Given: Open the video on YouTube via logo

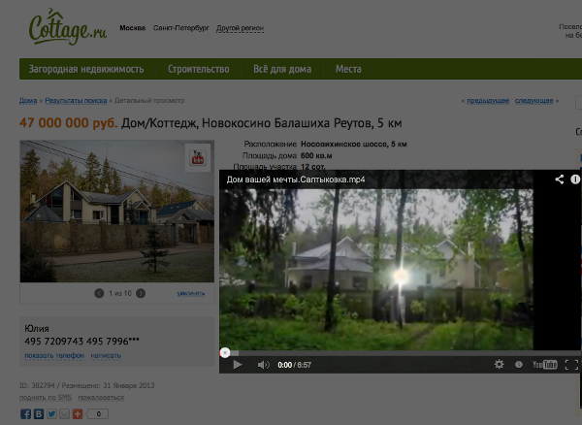Looking at the screenshot, I should (x=545, y=365).
